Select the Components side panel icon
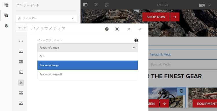This screenshot has height=111, width=217. pos(6,15)
